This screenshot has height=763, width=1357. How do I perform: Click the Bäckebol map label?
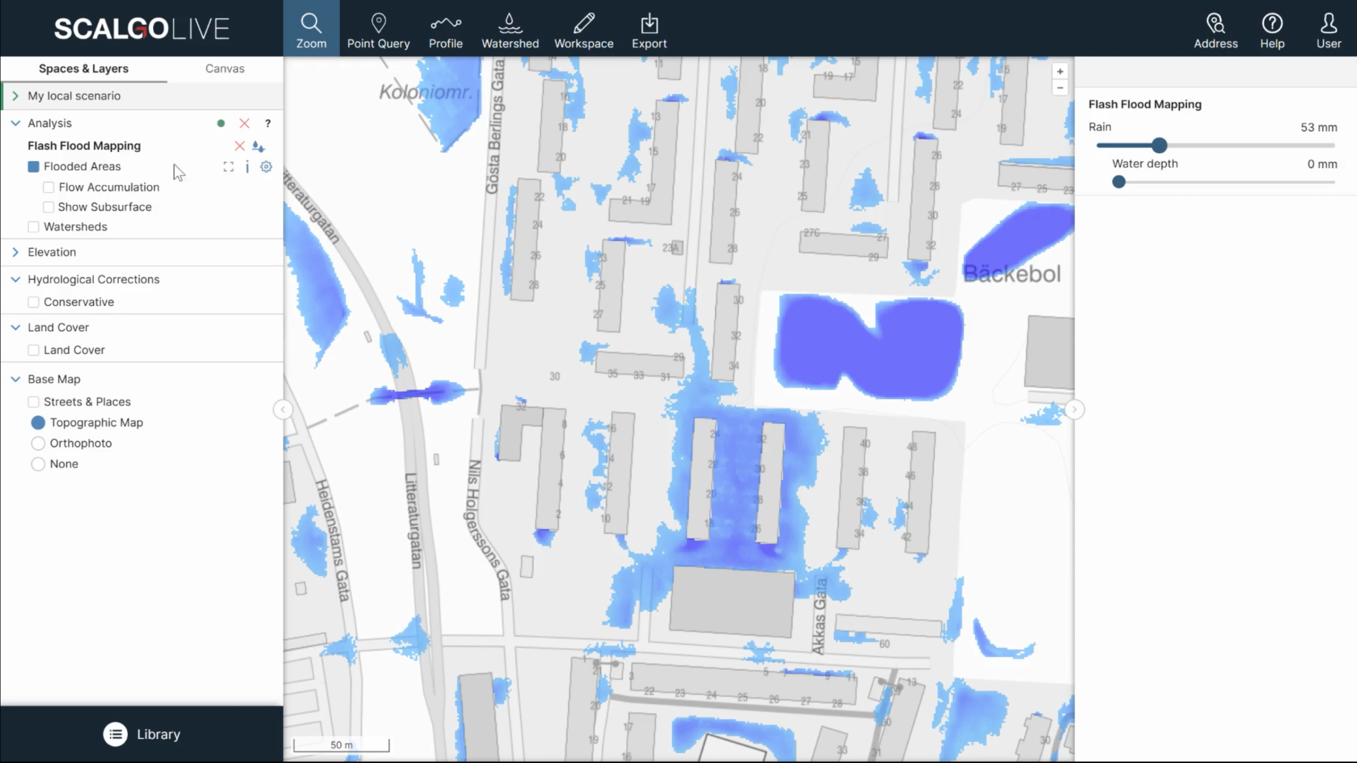pos(1012,274)
